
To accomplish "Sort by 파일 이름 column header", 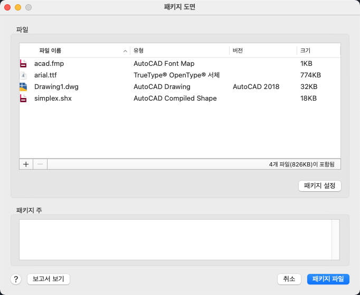I will coord(50,51).
